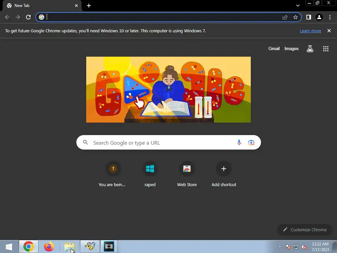The width and height of the screenshot is (337, 253).
Task: Click Action Center flag tray icon
Action: coord(288,247)
